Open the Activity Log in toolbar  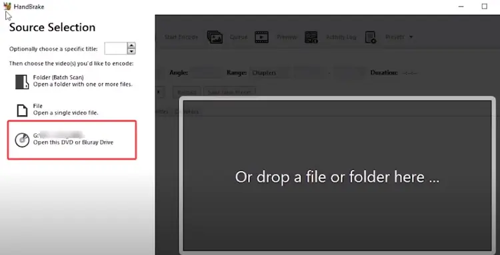pyautogui.click(x=331, y=37)
